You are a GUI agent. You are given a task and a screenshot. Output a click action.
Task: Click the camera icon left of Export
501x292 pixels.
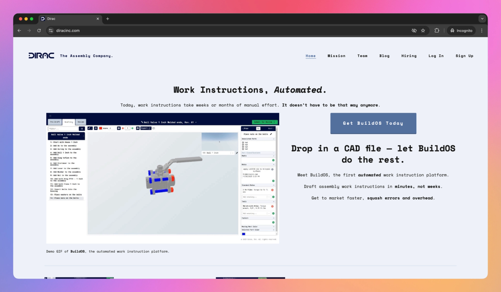click(138, 128)
